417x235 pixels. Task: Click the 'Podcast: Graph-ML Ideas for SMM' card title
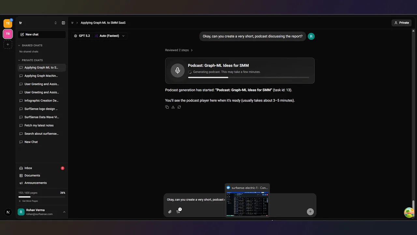218,66
